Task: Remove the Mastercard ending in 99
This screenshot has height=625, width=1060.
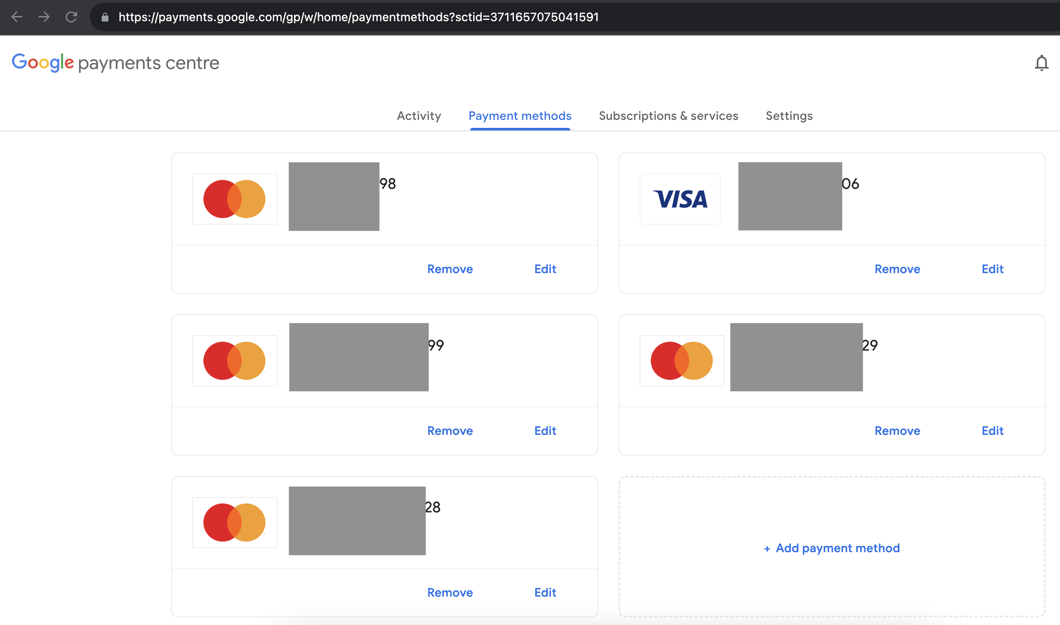Action: pyautogui.click(x=450, y=431)
